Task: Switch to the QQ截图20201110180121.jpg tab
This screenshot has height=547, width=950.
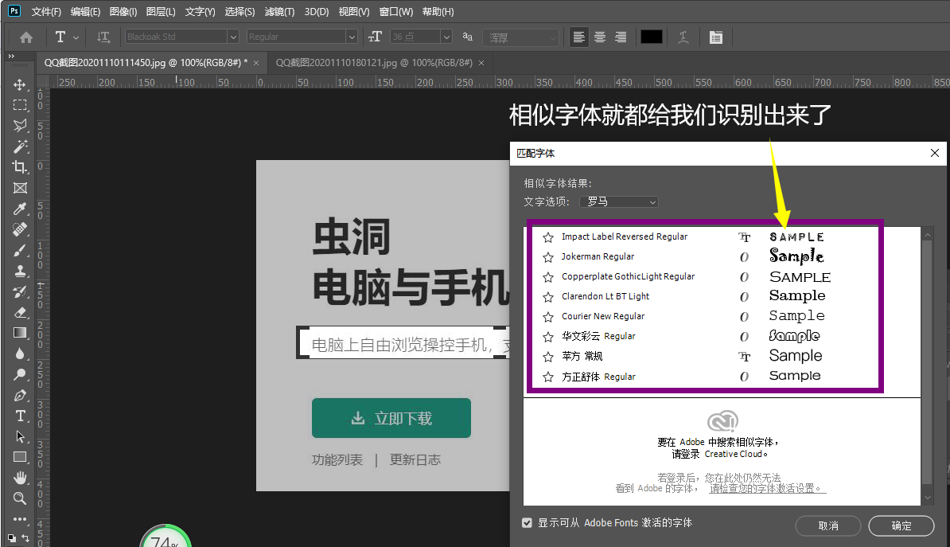Action: coord(374,62)
